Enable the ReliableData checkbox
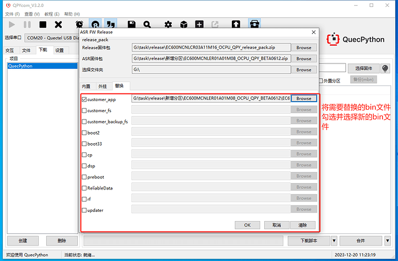The width and height of the screenshot is (398, 261). [x=84, y=188]
